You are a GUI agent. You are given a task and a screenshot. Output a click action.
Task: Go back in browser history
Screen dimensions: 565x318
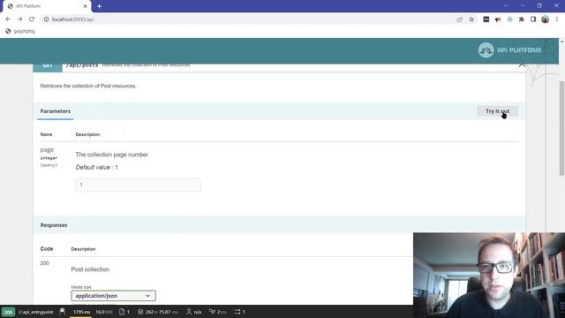coord(8,19)
